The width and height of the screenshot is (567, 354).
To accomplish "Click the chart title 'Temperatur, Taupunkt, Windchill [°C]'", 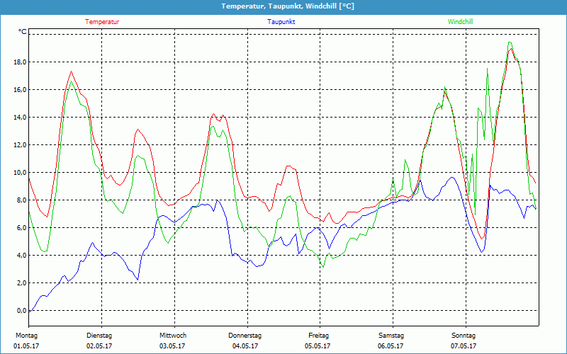I will 288,6.
